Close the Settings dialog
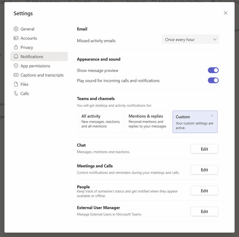The height and width of the screenshot is (237, 239). click(225, 13)
